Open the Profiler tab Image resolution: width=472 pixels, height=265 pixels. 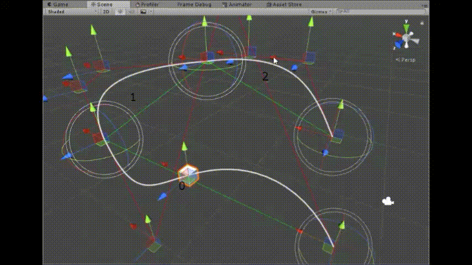click(147, 4)
